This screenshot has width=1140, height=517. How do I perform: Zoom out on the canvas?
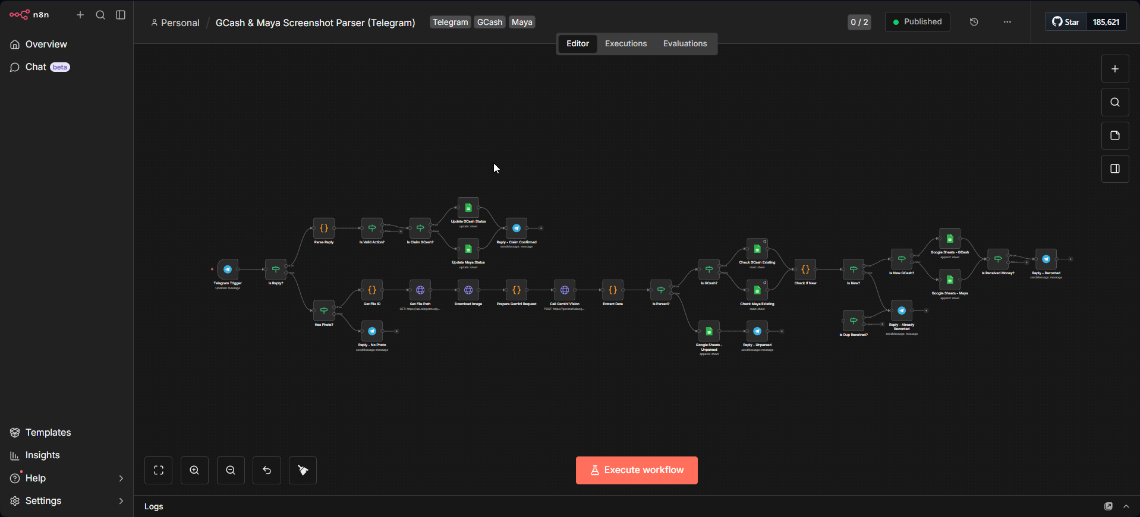coord(231,470)
